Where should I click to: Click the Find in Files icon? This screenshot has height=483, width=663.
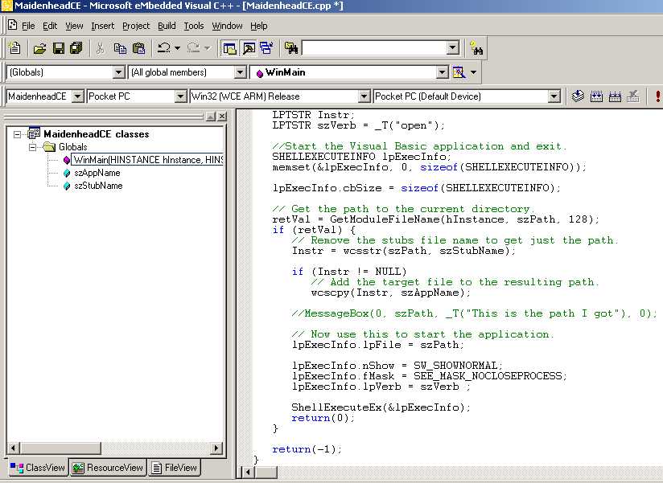(x=291, y=48)
